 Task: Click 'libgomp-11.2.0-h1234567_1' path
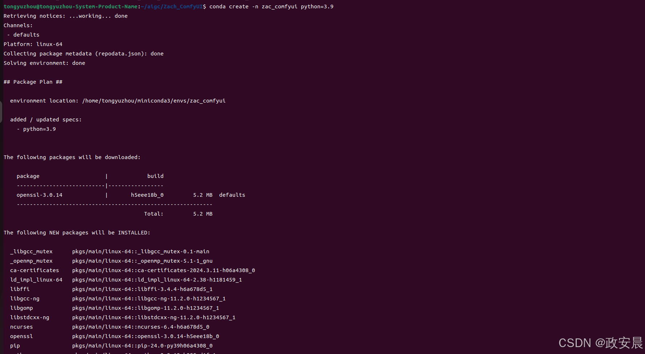(x=146, y=308)
